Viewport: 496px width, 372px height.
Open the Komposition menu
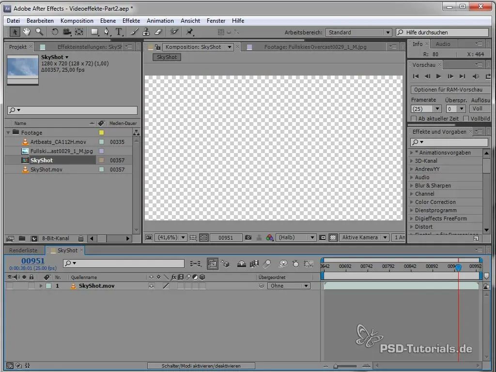pos(77,20)
